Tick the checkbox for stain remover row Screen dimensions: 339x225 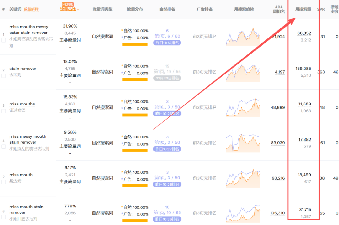point(3,76)
